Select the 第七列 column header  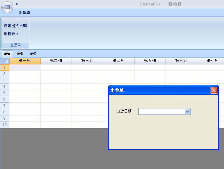pyautogui.click(x=211, y=61)
